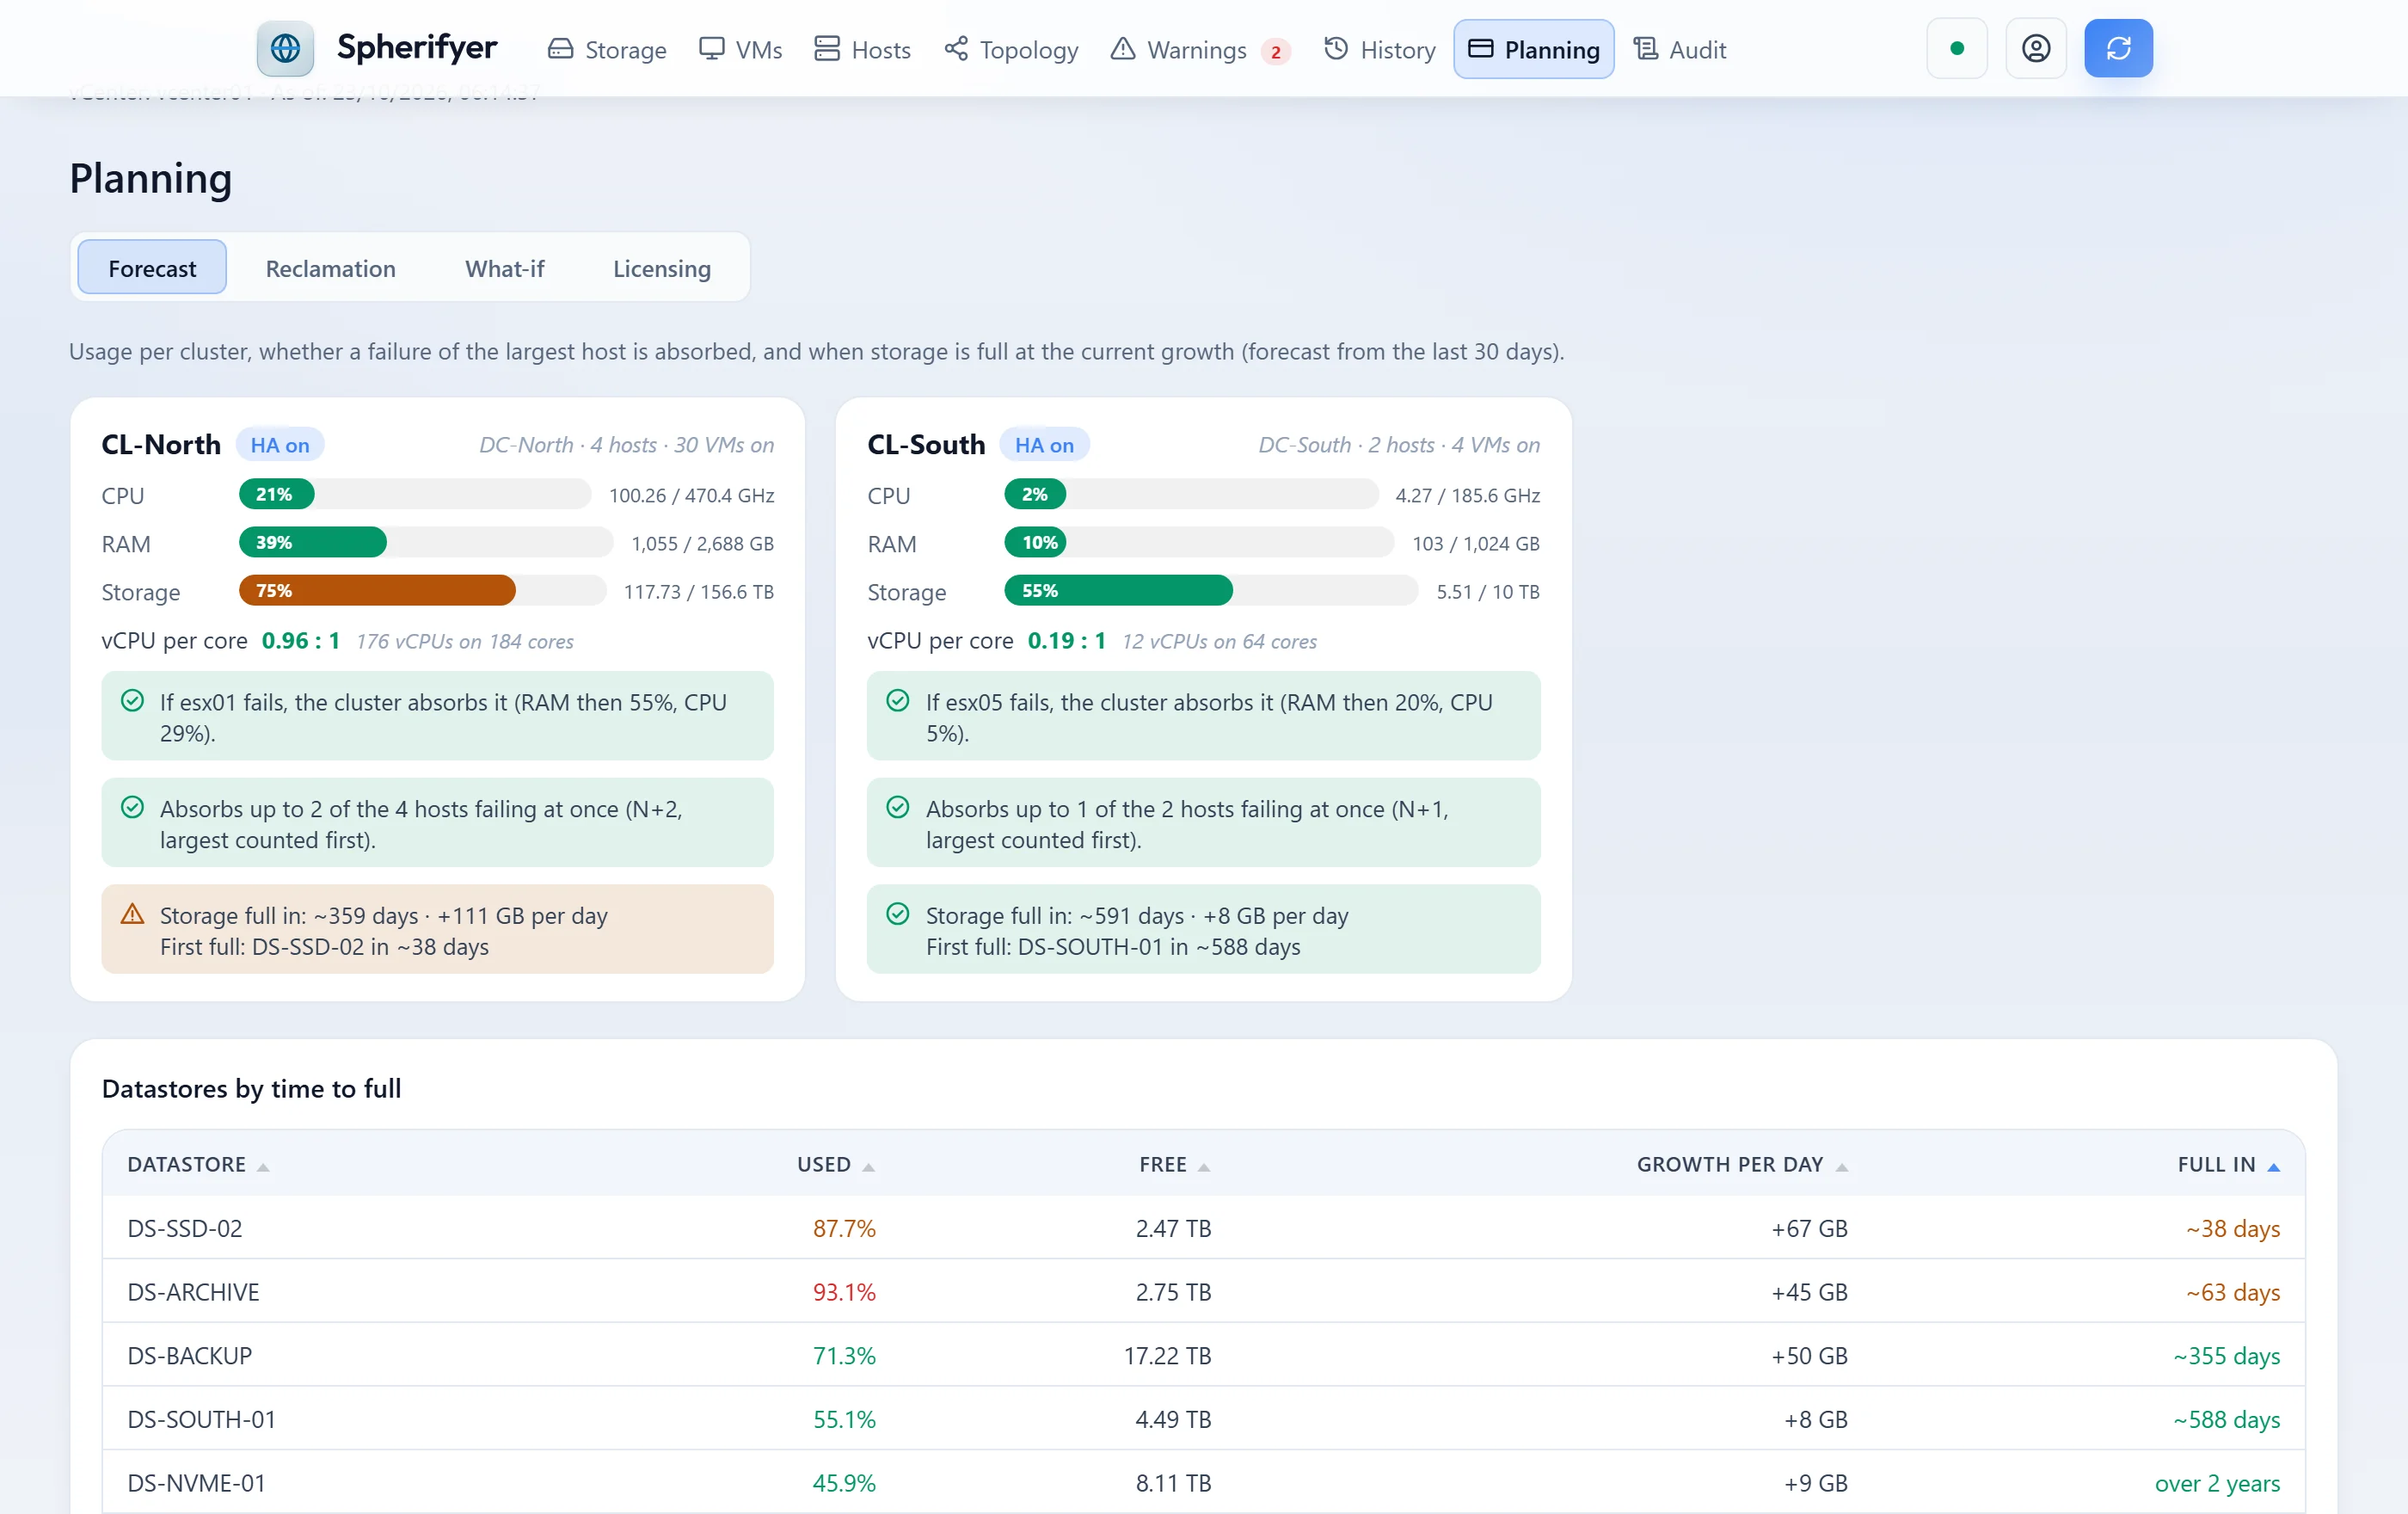Screen dimensions: 2408x1514
Task: Go to the VMs page
Action: coord(740,49)
